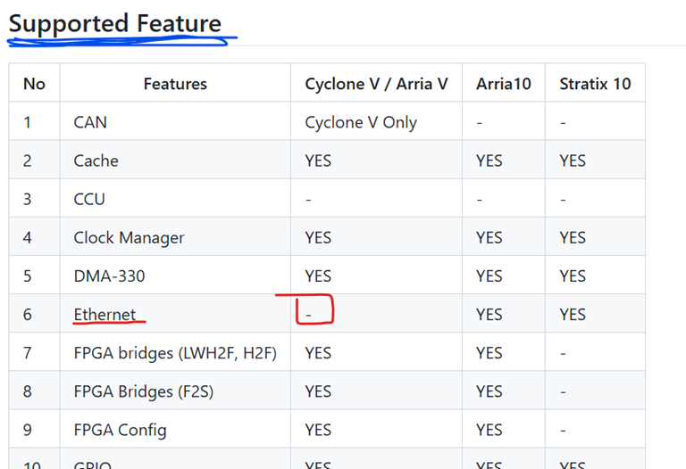Image resolution: width=686 pixels, height=469 pixels.
Task: Click row number 5 cell
Action: point(28,276)
